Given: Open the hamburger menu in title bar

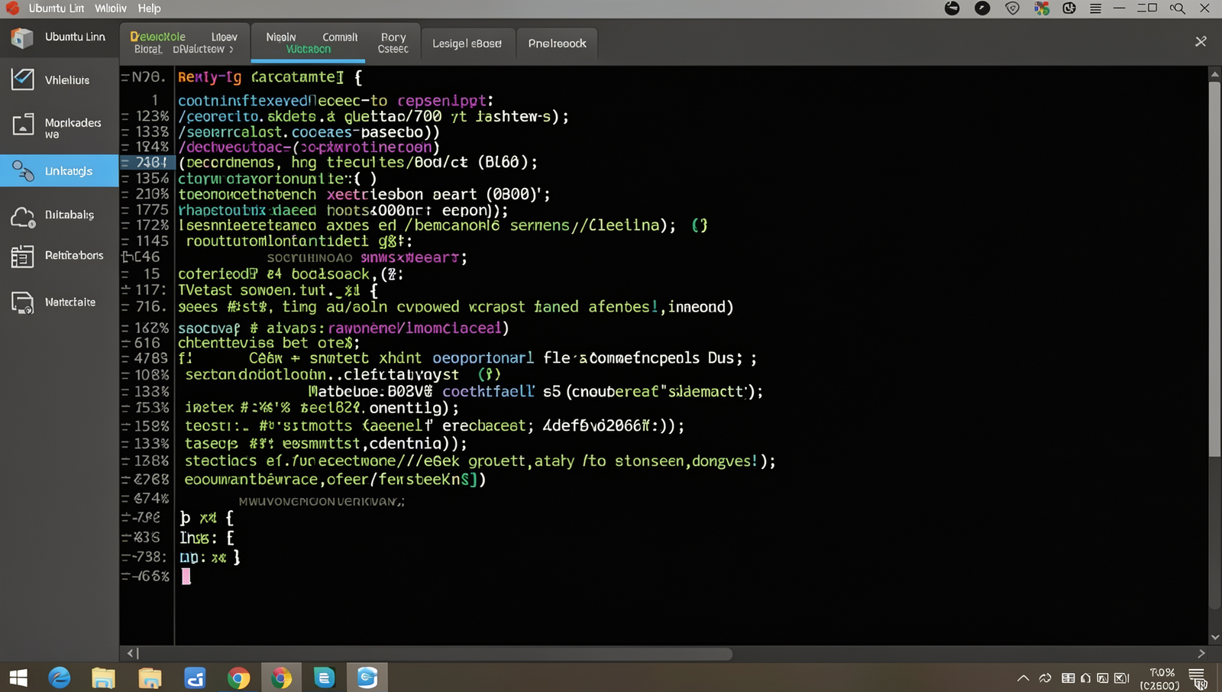Looking at the screenshot, I should point(1095,8).
